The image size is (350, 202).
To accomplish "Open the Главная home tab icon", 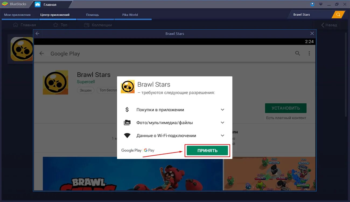I will (38, 4).
